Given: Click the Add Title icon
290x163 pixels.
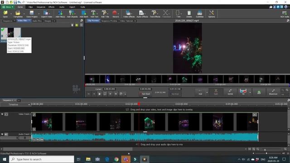Looking at the screenshot, I should (x=105, y=14).
